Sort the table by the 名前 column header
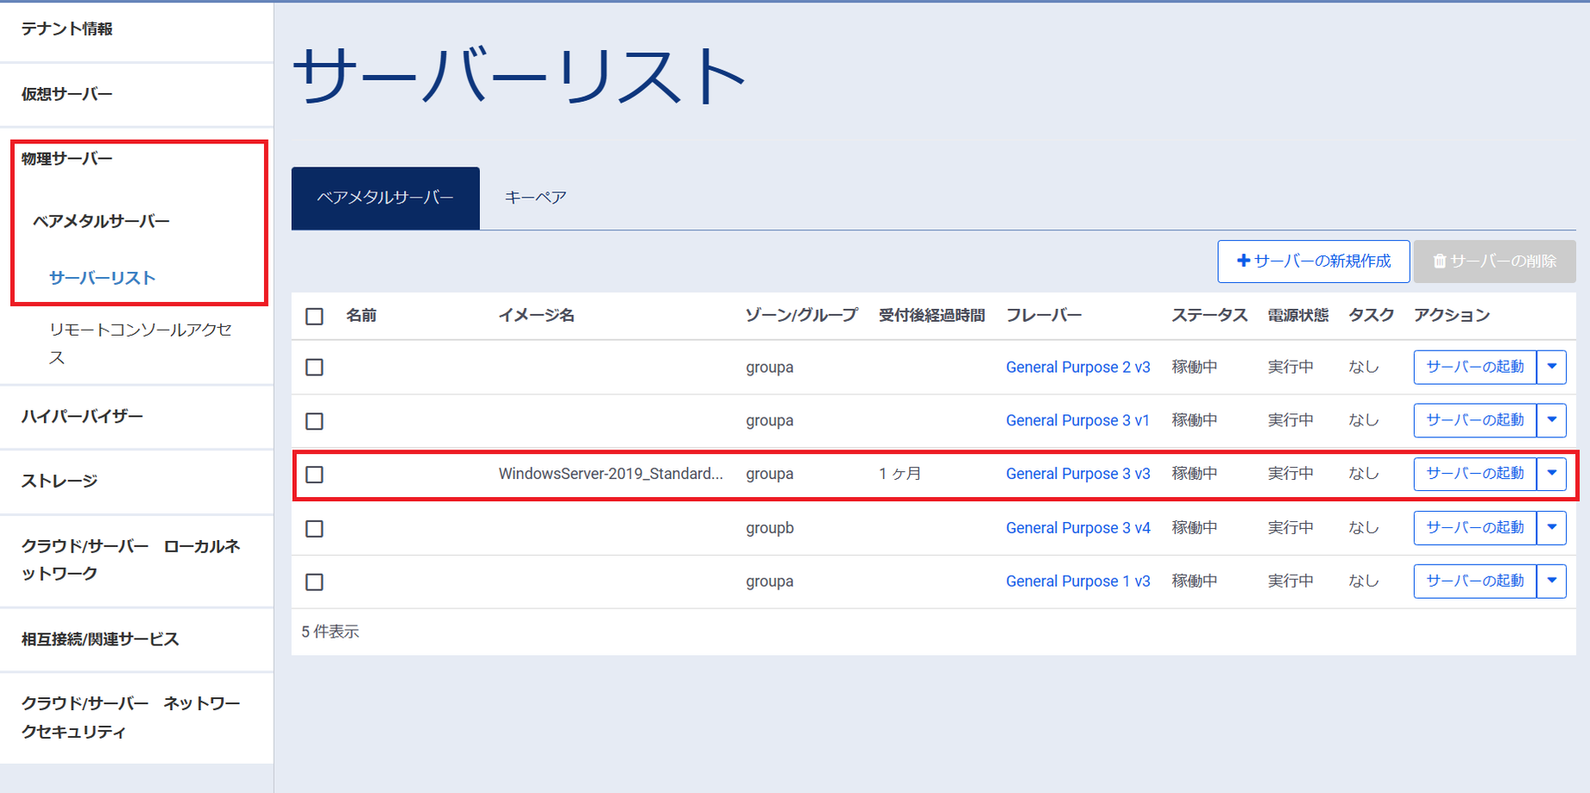The width and height of the screenshot is (1590, 793). [361, 316]
